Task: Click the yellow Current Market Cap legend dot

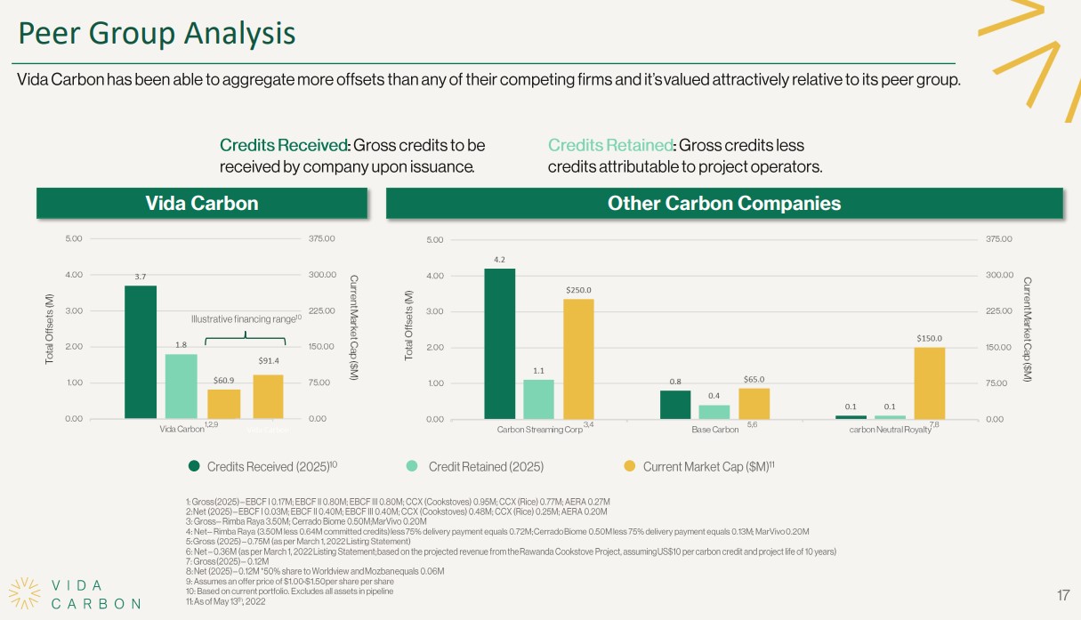Action: click(x=629, y=466)
